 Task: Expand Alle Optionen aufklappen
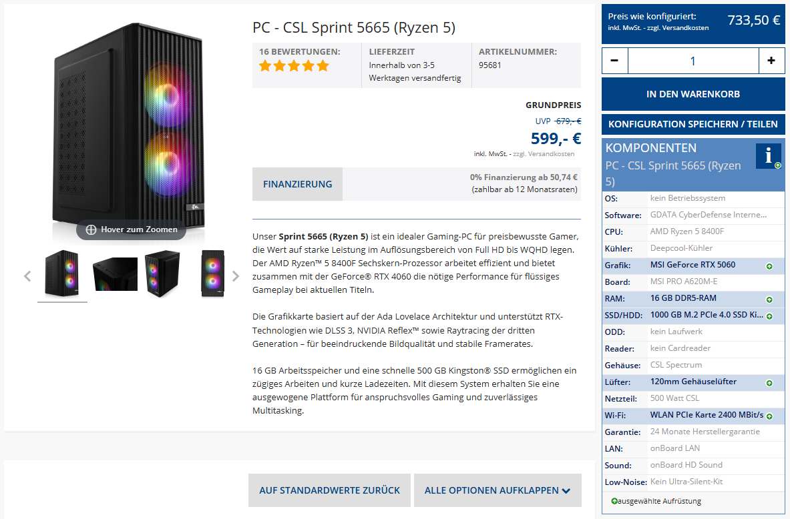pos(498,490)
